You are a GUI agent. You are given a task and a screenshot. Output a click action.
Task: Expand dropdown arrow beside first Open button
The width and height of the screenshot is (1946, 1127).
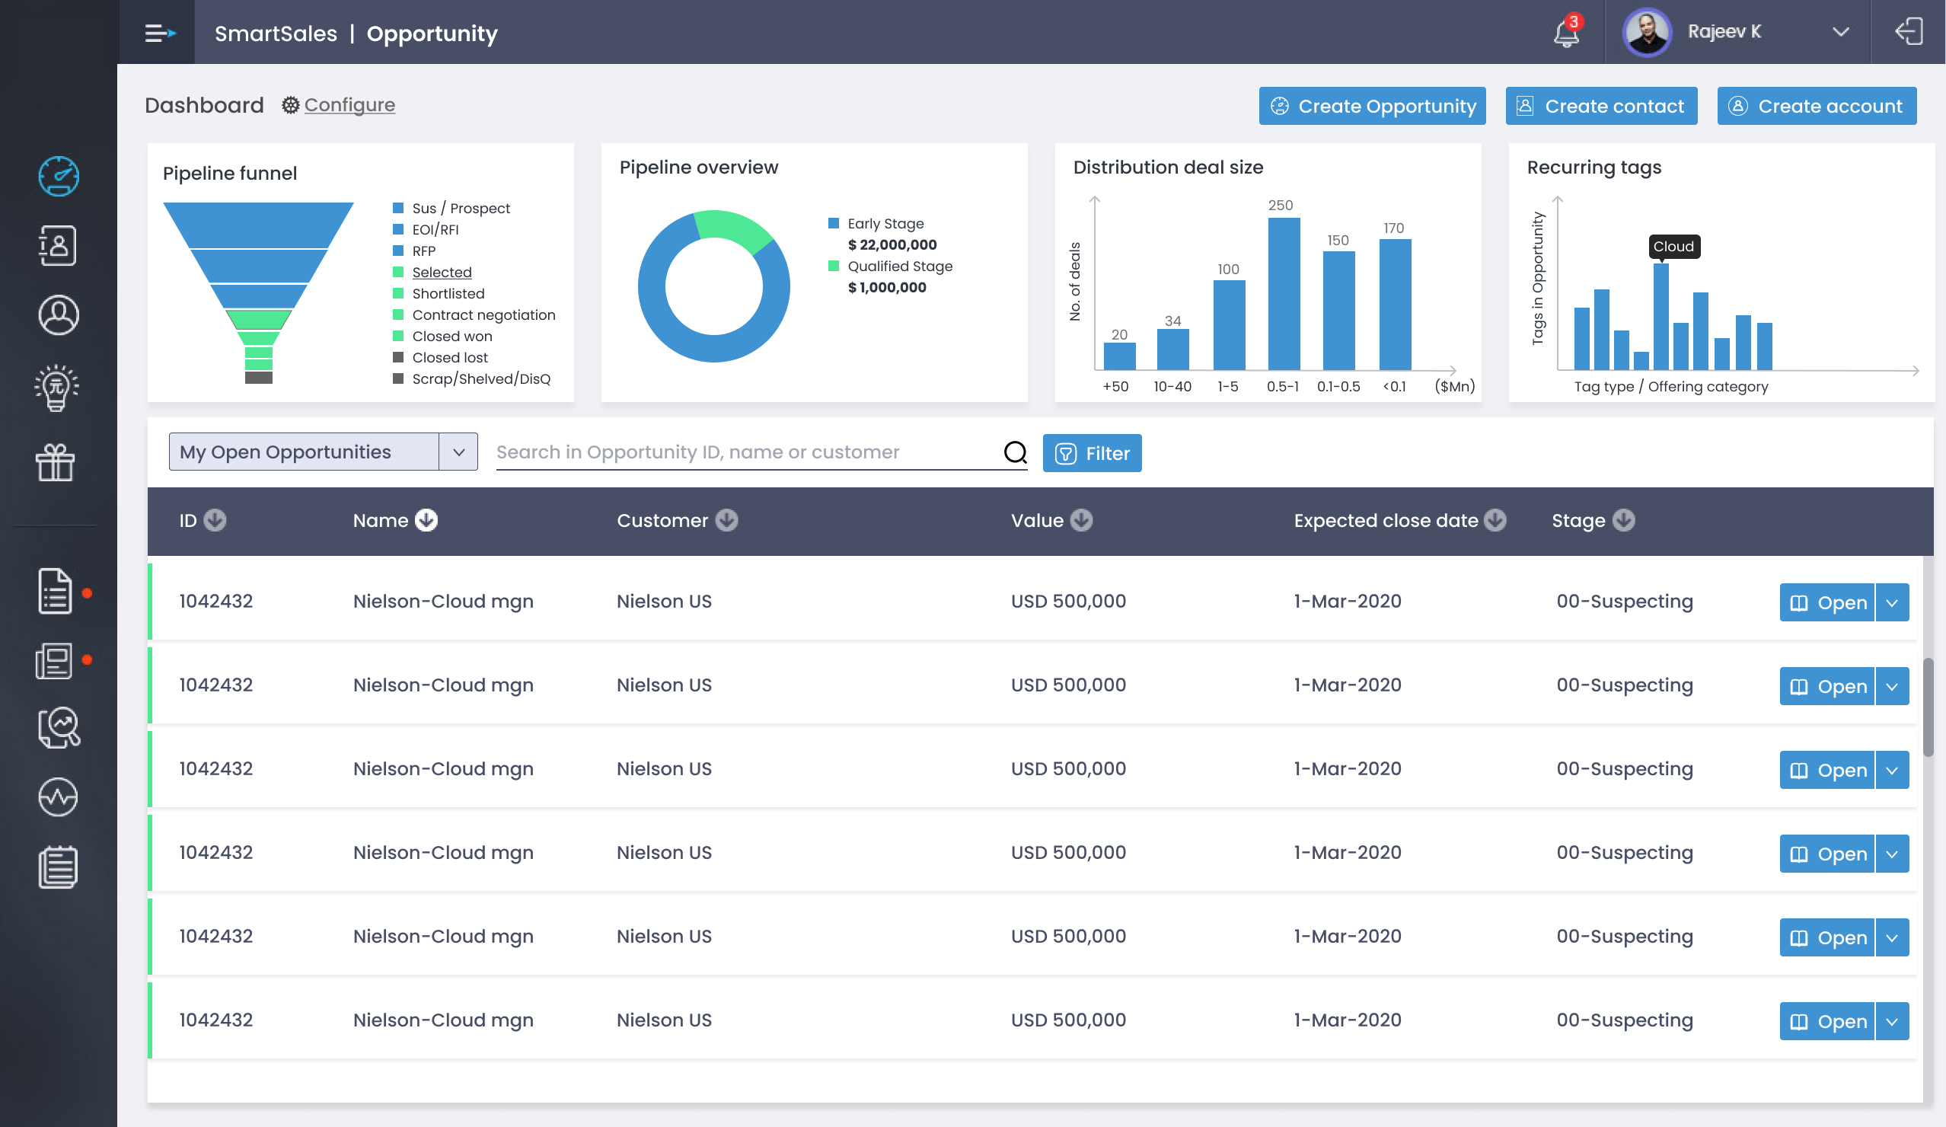(1891, 602)
